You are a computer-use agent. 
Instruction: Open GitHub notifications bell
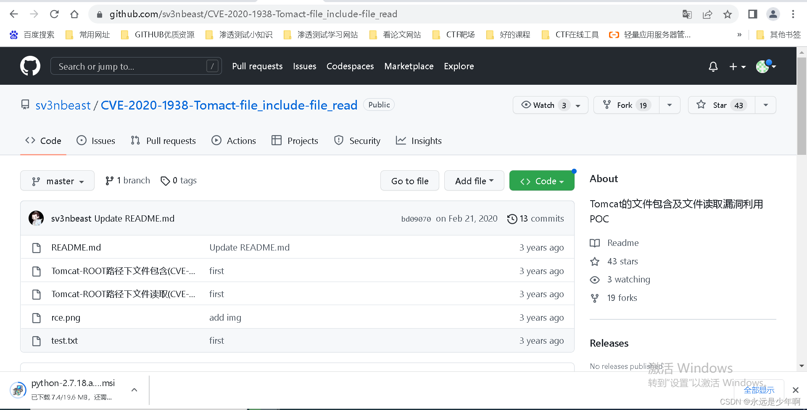point(713,66)
